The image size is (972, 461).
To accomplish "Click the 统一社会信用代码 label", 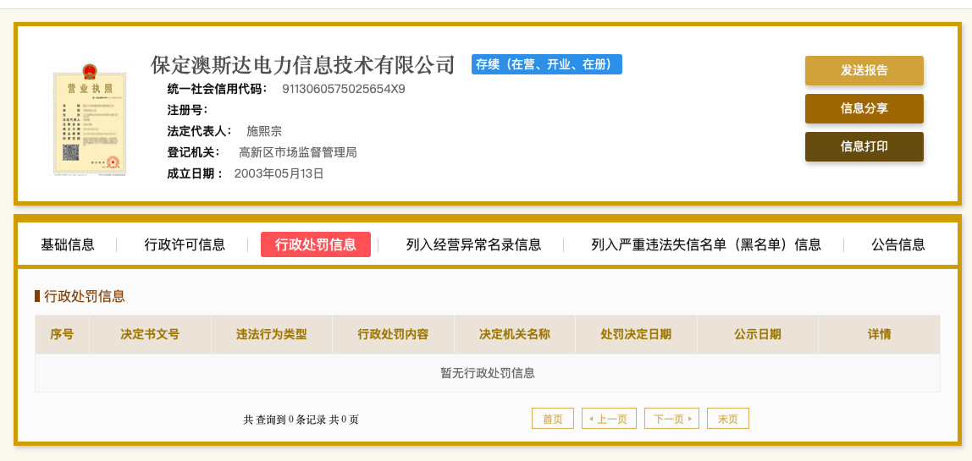I will point(218,89).
